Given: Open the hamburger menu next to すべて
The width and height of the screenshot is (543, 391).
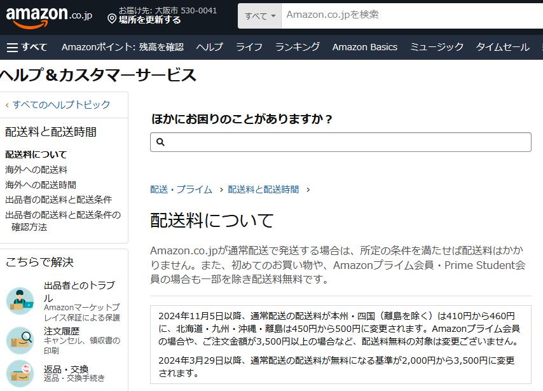Looking at the screenshot, I should click(13, 46).
